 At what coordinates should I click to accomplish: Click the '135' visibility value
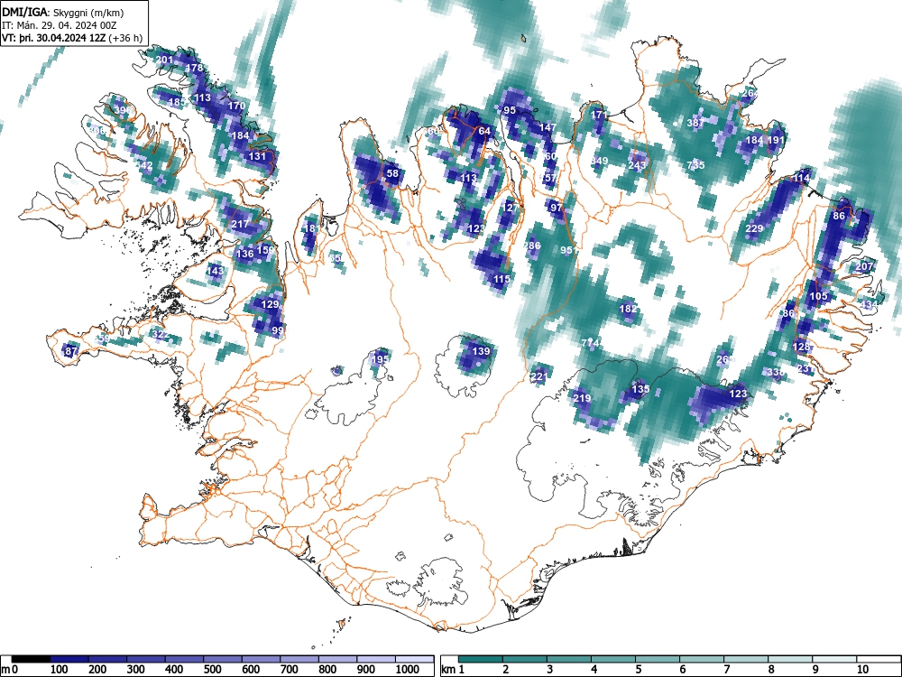[640, 389]
